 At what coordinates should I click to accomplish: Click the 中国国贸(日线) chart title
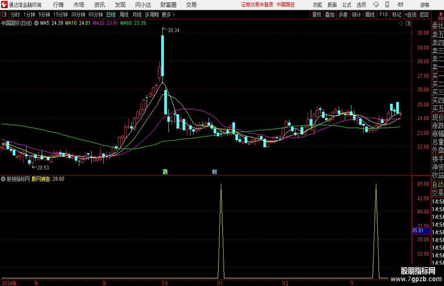(x=16, y=23)
